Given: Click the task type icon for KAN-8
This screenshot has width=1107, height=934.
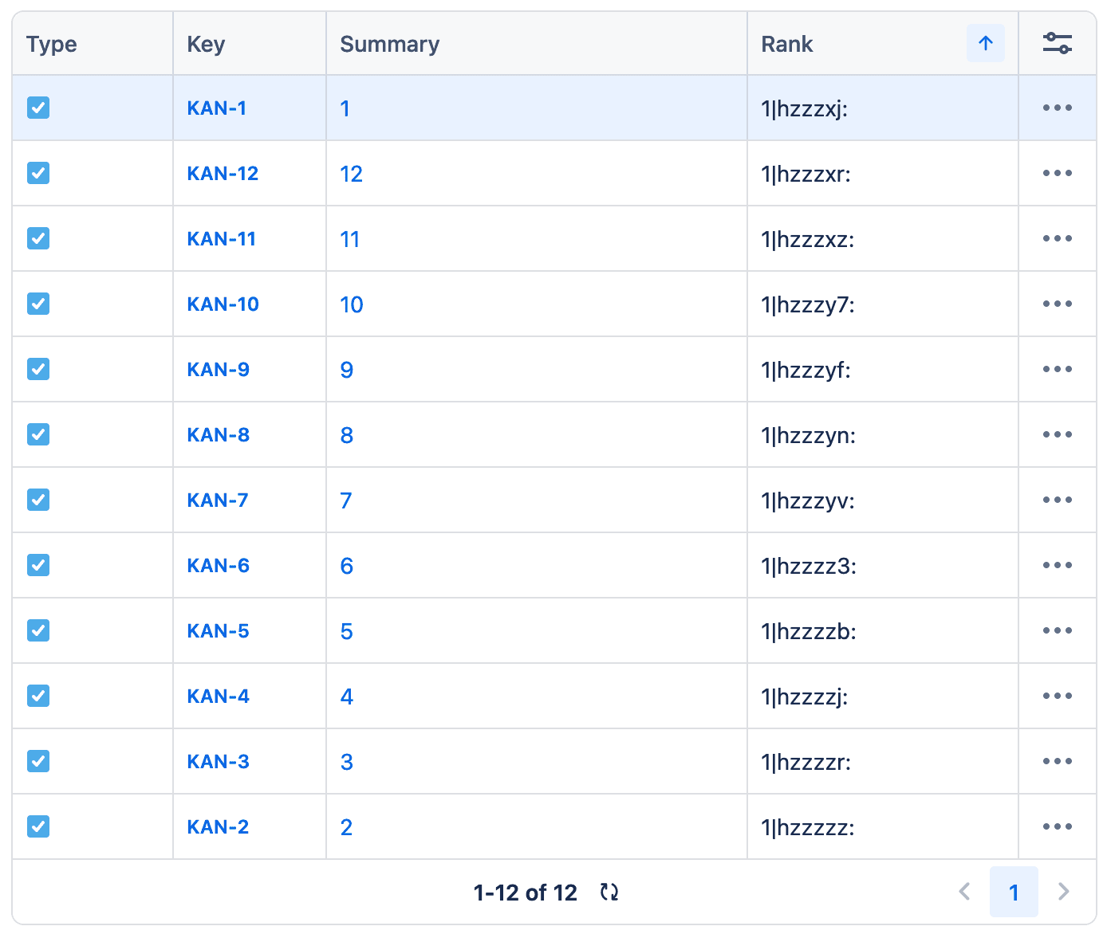Looking at the screenshot, I should click(38, 434).
